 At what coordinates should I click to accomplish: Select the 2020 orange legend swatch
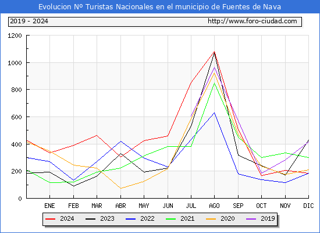click(211, 219)
